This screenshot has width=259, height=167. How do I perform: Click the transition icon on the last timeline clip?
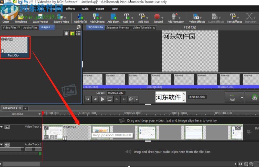click(238, 128)
